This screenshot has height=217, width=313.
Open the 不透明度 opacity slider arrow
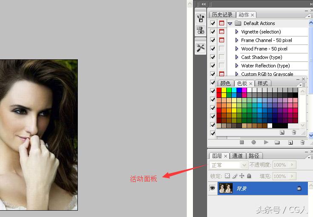coord(292,165)
